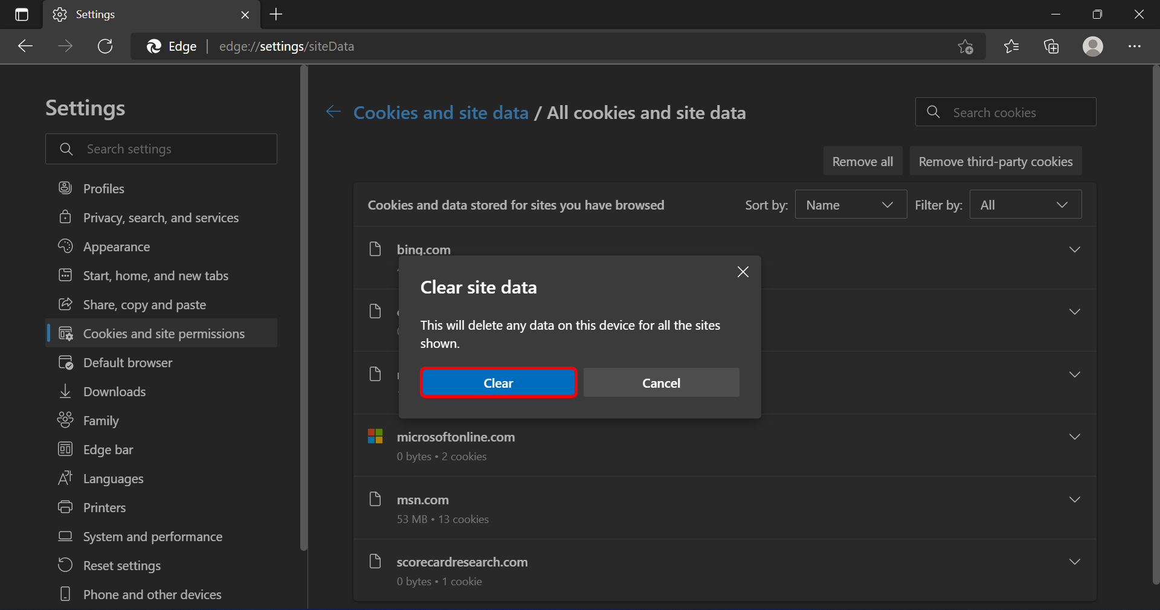The width and height of the screenshot is (1160, 610).
Task: Open Settings and more ellipsis menu
Action: [1135, 46]
